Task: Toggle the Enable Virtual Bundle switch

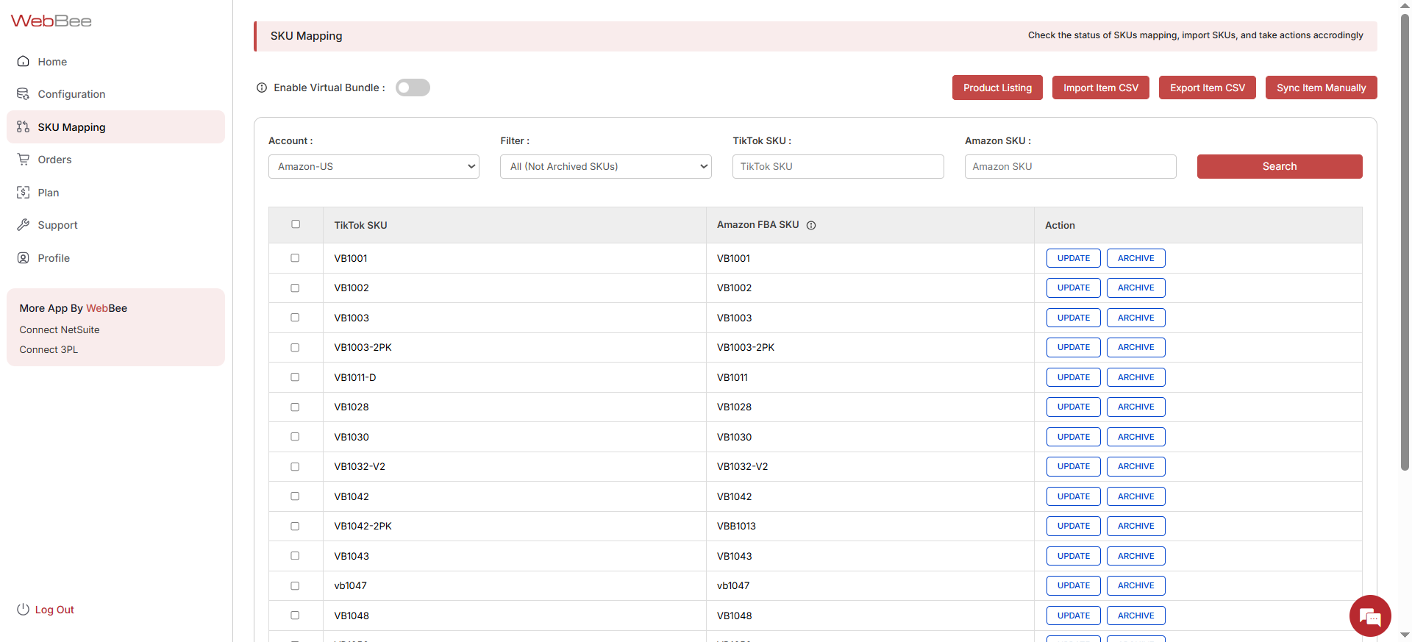Action: tap(413, 88)
